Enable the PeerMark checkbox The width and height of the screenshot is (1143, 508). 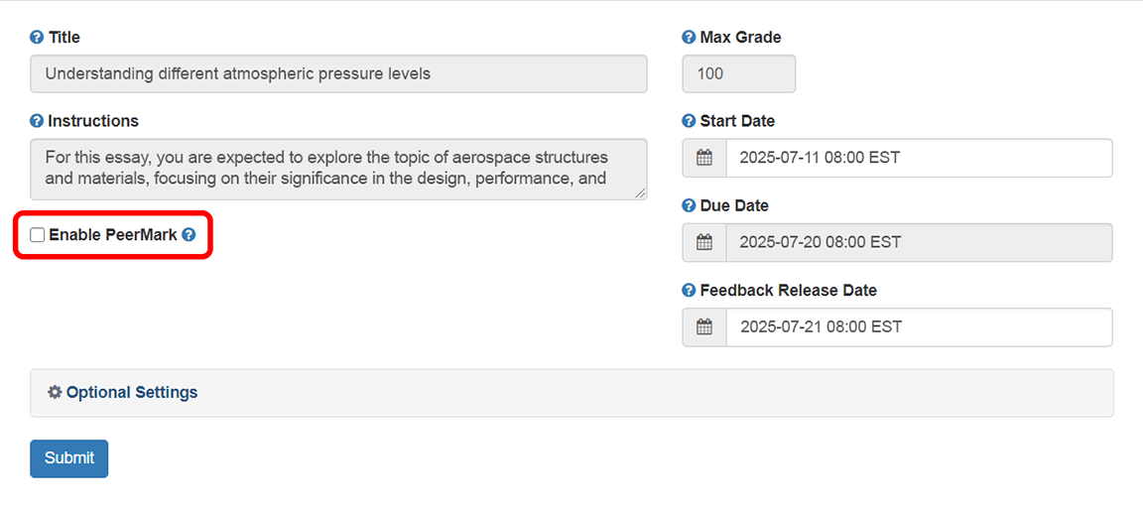38,235
